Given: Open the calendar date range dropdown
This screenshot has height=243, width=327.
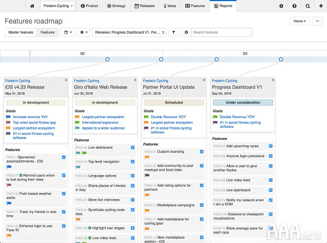Looking at the screenshot, I should pos(68,32).
